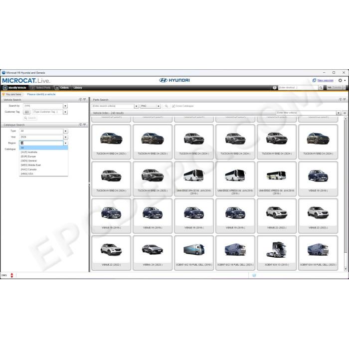The height and width of the screenshot is (349, 349).
Task: Open the parts search criteria dropdown arrow
Action: [137, 106]
